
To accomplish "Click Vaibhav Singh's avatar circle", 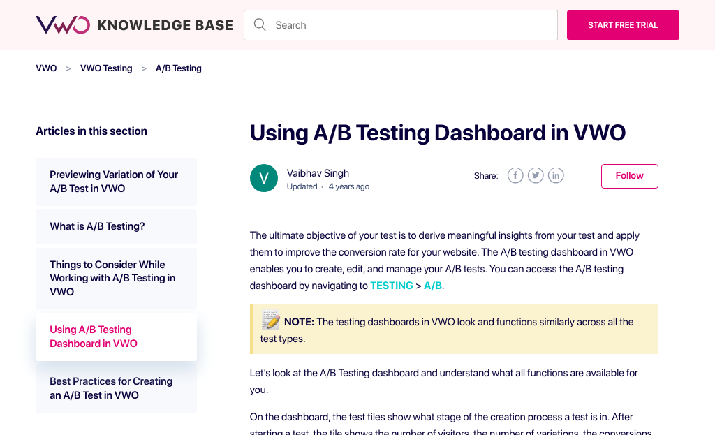I will coord(263,178).
